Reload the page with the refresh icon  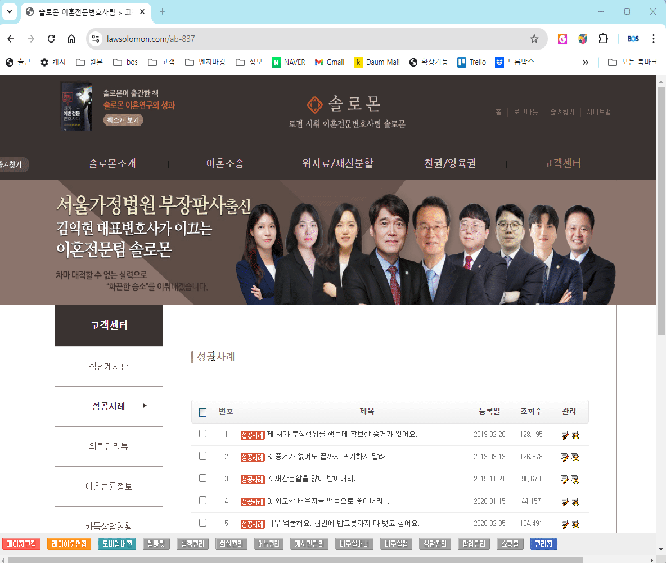click(51, 39)
